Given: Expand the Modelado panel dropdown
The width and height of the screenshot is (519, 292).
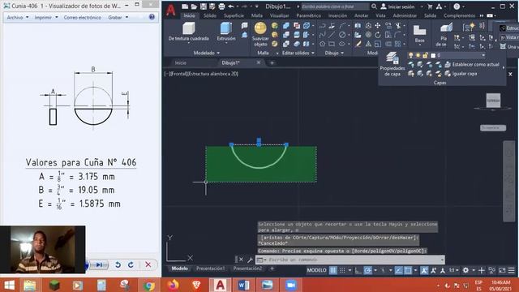Looking at the screenshot, I should point(207,53).
